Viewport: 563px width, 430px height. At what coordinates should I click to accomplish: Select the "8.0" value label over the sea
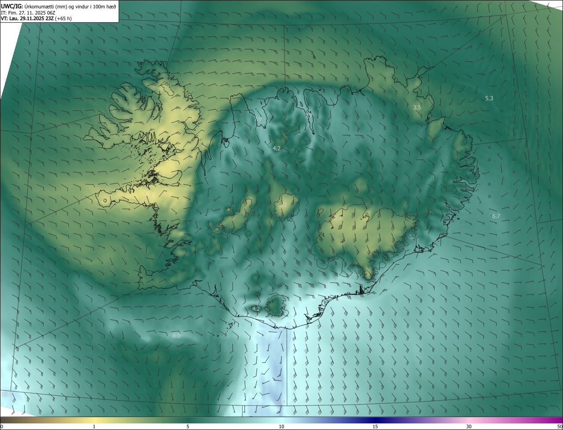176,335
